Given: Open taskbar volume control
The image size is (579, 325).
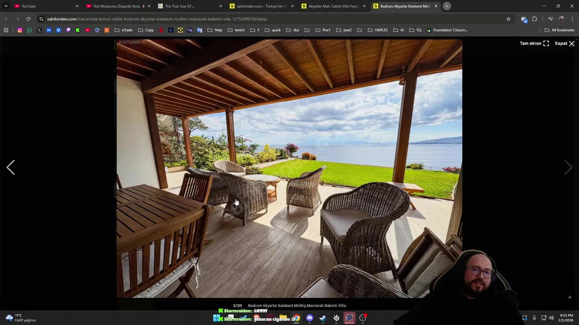Looking at the screenshot, I should pos(551,318).
